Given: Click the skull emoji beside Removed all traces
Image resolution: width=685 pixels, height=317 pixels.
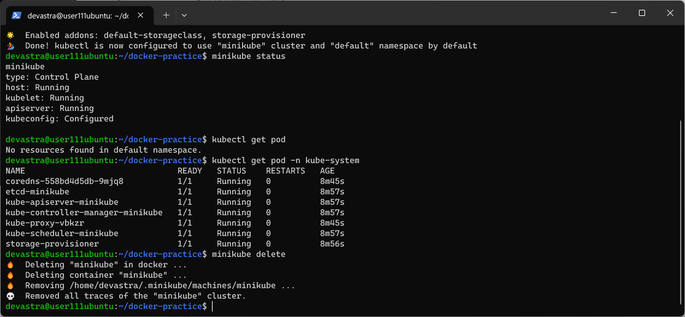Looking at the screenshot, I should coord(10,296).
